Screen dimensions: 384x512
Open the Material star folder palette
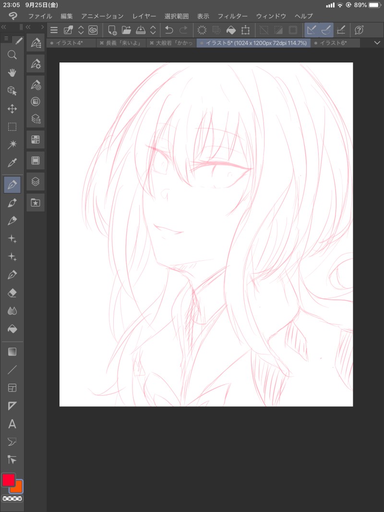coord(35,203)
